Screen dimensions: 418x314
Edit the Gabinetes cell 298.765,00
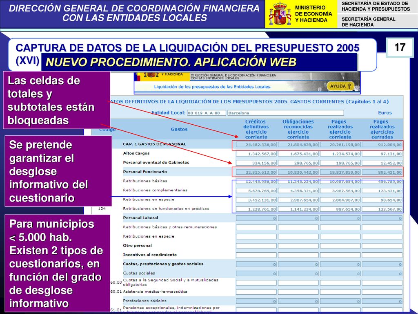pos(298,163)
